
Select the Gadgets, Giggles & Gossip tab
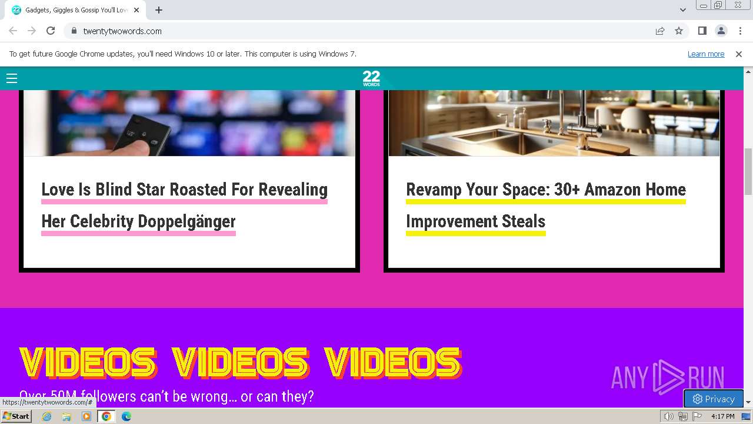tap(76, 10)
